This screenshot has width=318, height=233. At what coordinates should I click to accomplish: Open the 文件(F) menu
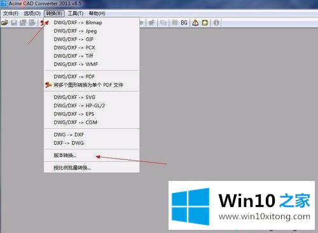(11, 13)
